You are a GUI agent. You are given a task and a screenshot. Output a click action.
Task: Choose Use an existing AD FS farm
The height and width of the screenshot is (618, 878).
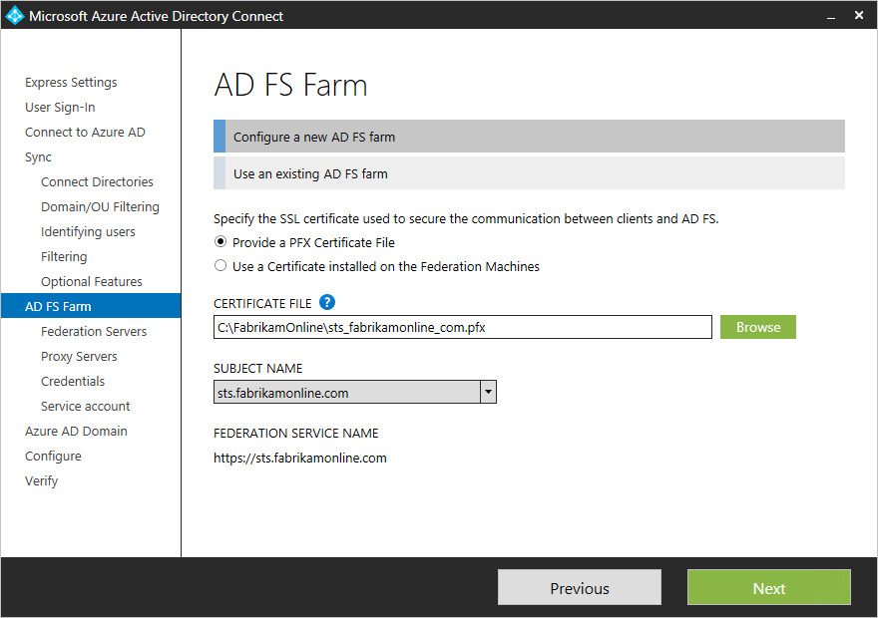(x=529, y=173)
